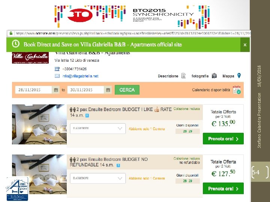270x202 pixels.
Task: Open the check-in date calendar icon
Action: 56,90
